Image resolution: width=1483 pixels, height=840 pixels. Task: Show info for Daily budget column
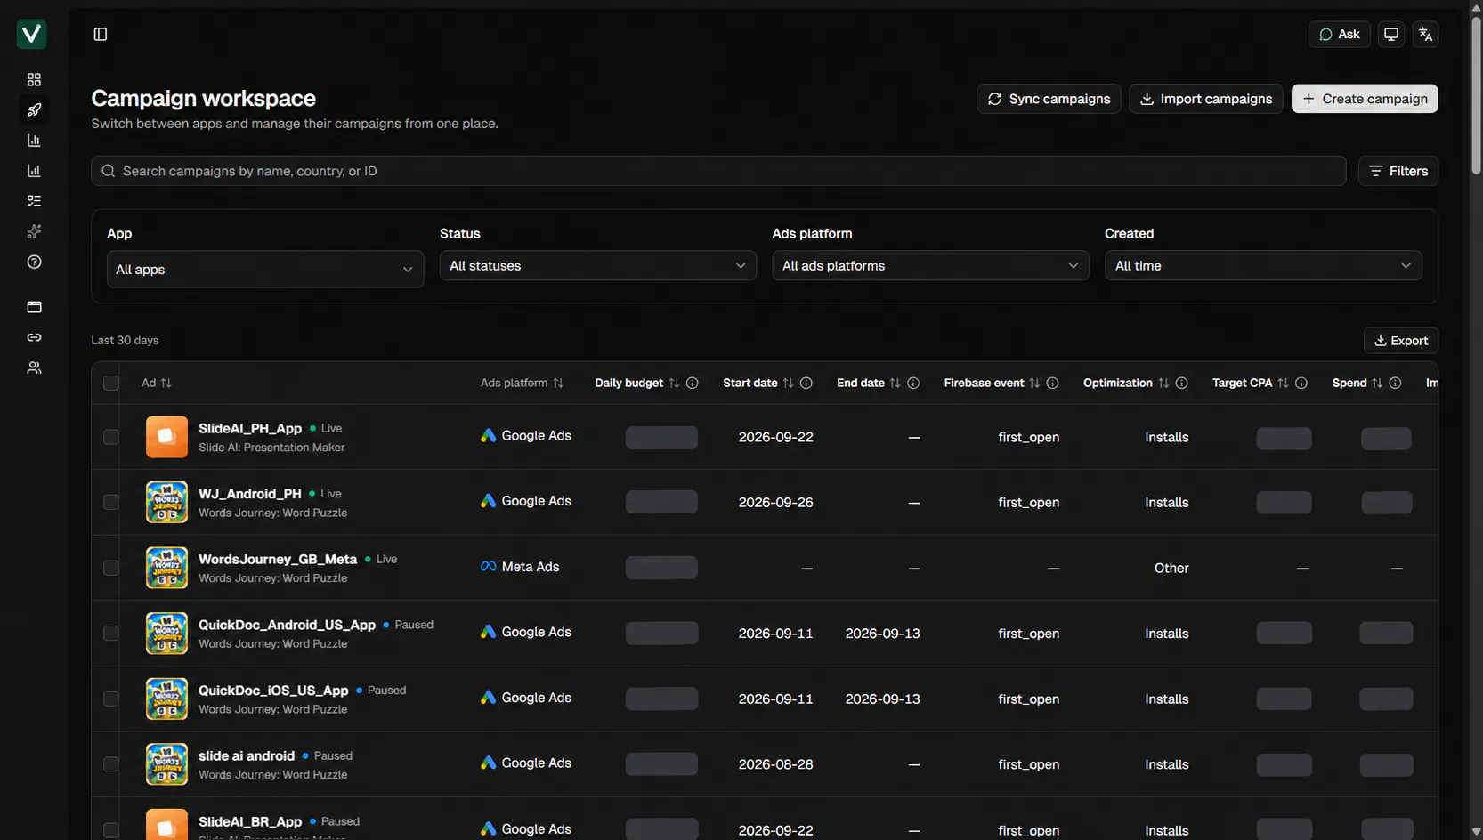pyautogui.click(x=692, y=383)
